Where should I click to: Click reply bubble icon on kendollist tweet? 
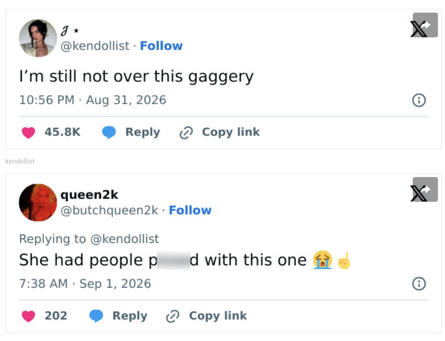(x=109, y=132)
